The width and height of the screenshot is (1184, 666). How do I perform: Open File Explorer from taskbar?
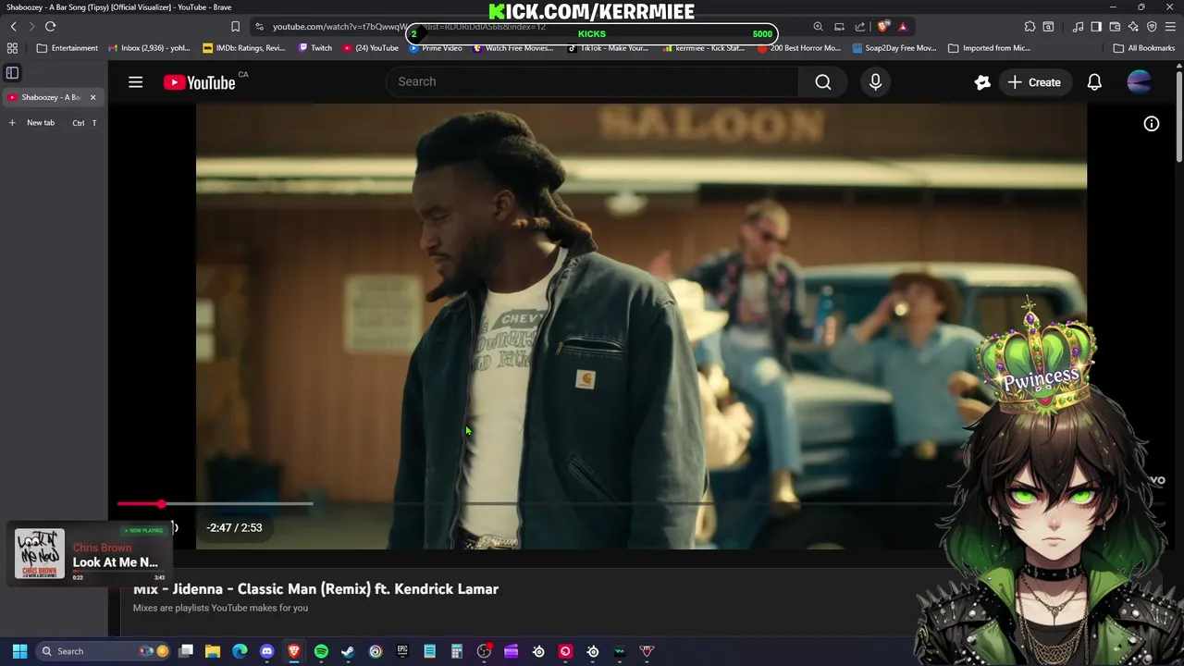click(213, 651)
